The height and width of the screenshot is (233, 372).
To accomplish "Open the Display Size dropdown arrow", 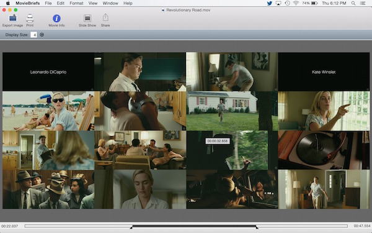I will (x=42, y=35).
